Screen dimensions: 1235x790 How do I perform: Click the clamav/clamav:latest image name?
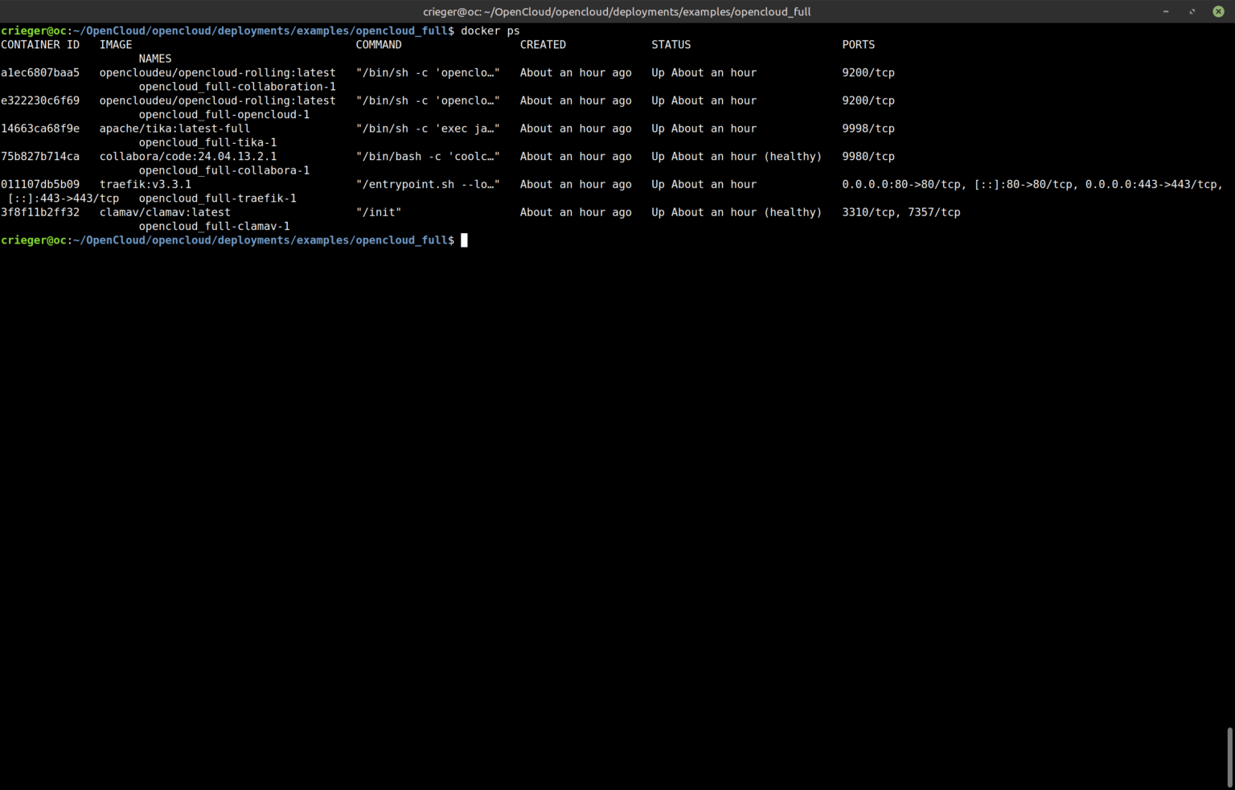tap(165, 212)
